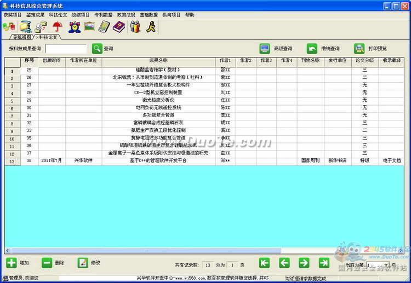Click the 修改 button label
Image resolution: width=411 pixels, height=283 pixels.
pos(95,263)
